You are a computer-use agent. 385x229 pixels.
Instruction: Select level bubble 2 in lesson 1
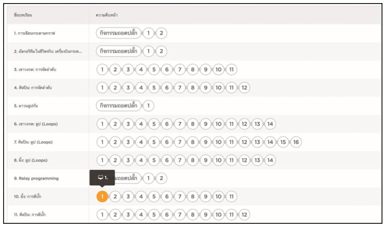161,33
